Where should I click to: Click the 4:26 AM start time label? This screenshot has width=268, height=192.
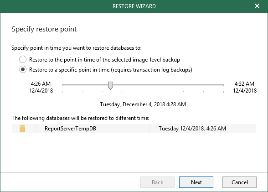coord(41,84)
